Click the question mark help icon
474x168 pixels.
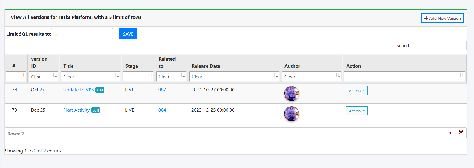pos(450,134)
